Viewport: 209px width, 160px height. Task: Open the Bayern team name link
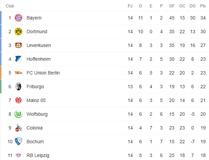[x=34, y=18]
